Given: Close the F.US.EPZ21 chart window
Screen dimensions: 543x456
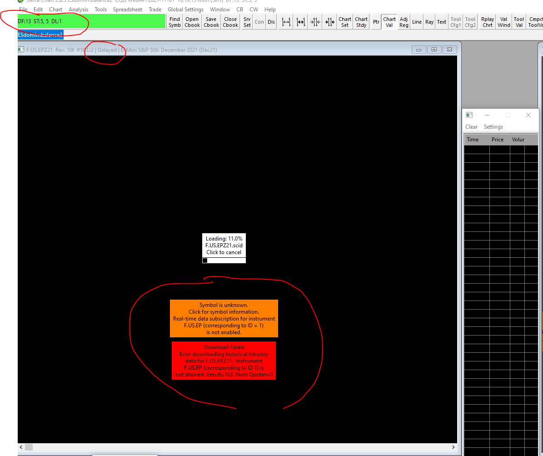Looking at the screenshot, I should click(x=449, y=50).
